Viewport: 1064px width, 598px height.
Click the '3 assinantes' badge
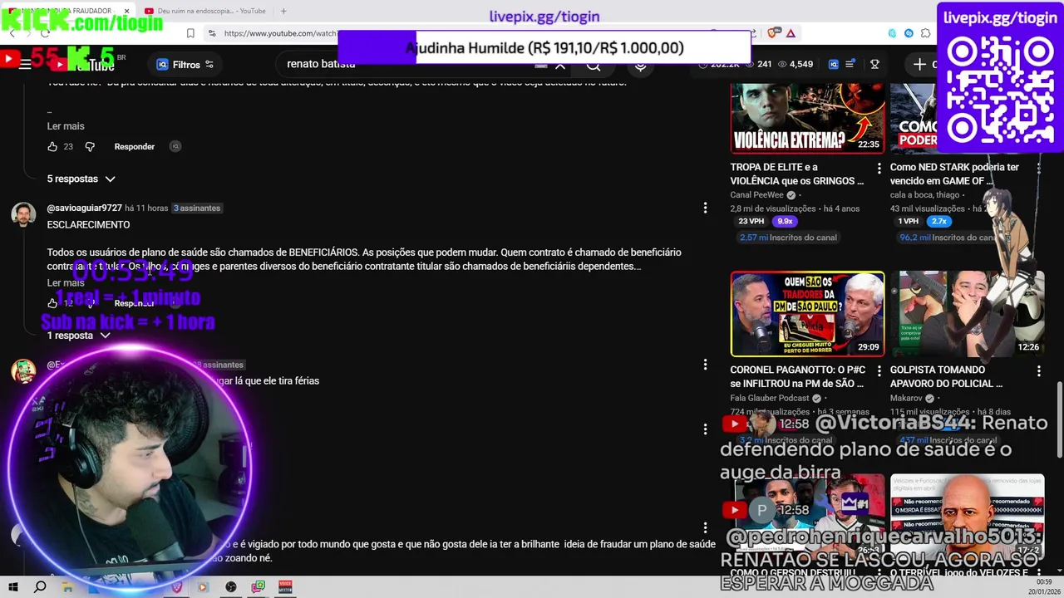pyautogui.click(x=197, y=208)
